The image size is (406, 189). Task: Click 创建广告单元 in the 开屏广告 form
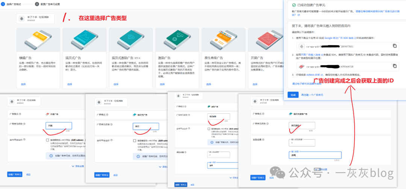tap(15, 174)
